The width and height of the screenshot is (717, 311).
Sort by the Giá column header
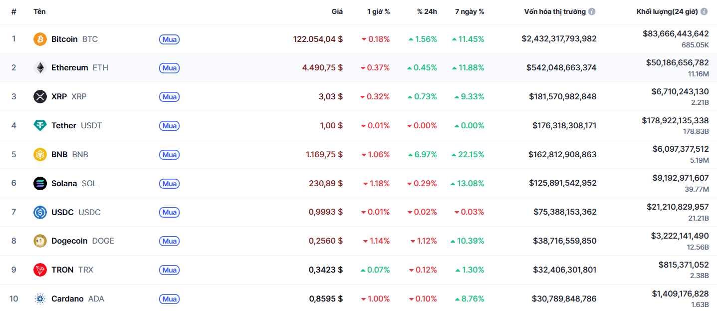click(337, 11)
